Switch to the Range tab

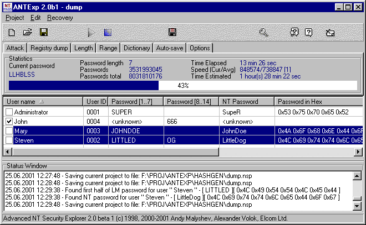coord(108,48)
